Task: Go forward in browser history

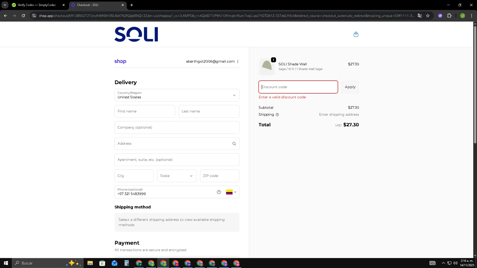Action: coord(14,16)
